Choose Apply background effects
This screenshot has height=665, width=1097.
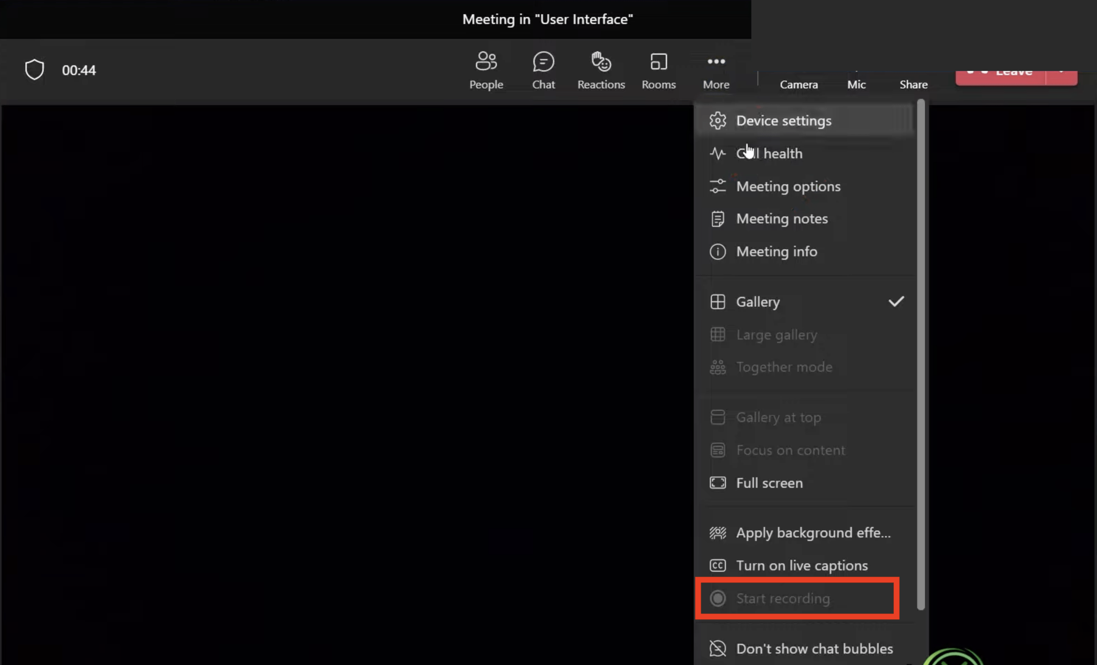click(804, 533)
